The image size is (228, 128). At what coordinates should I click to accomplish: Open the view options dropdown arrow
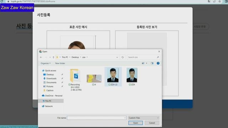(x=146, y=63)
